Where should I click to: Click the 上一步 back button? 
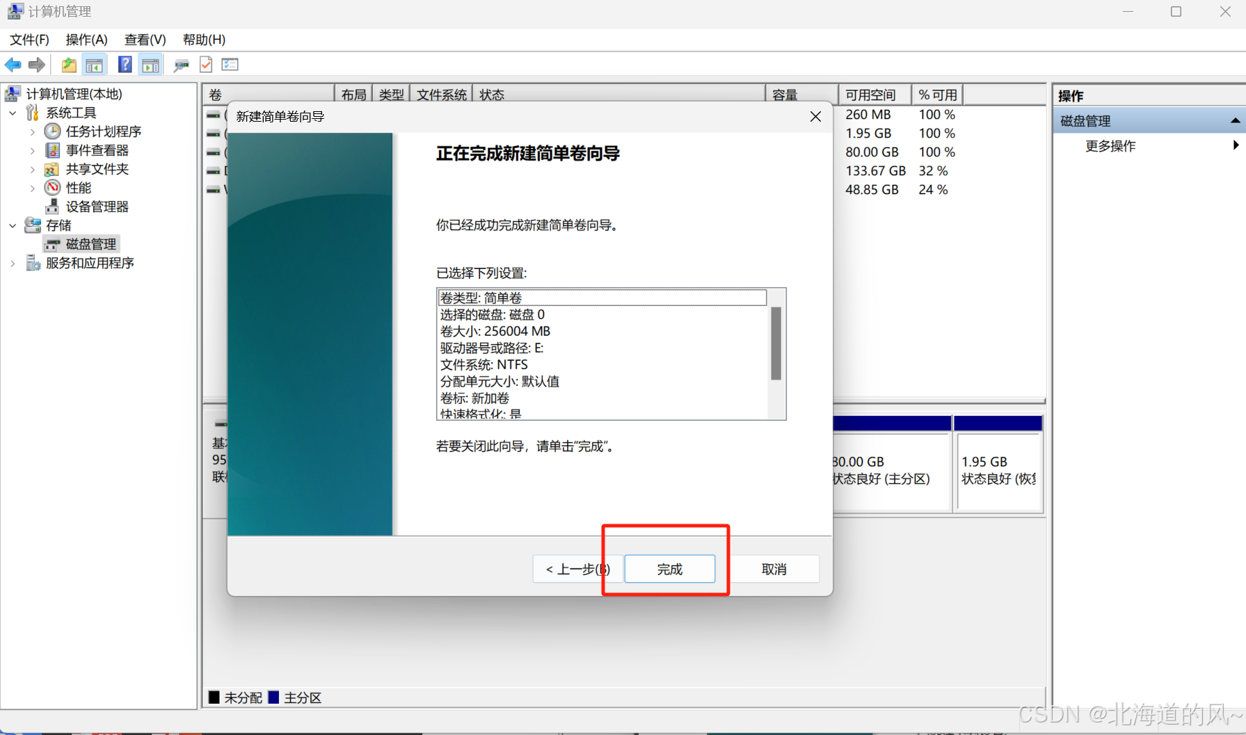point(577,569)
